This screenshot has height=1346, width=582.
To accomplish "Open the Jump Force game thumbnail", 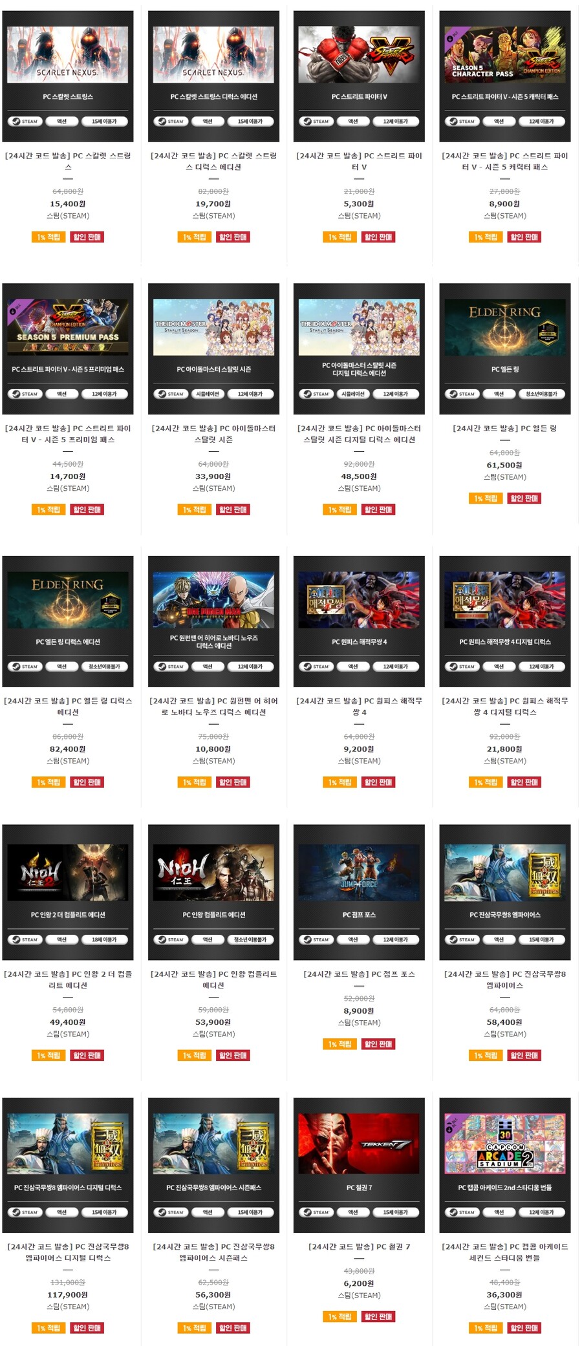I will (x=359, y=892).
